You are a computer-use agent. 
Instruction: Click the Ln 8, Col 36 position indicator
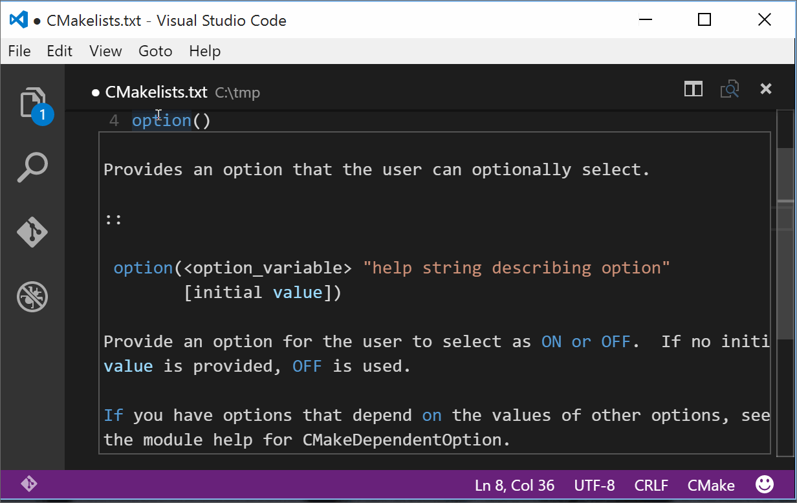click(x=514, y=486)
